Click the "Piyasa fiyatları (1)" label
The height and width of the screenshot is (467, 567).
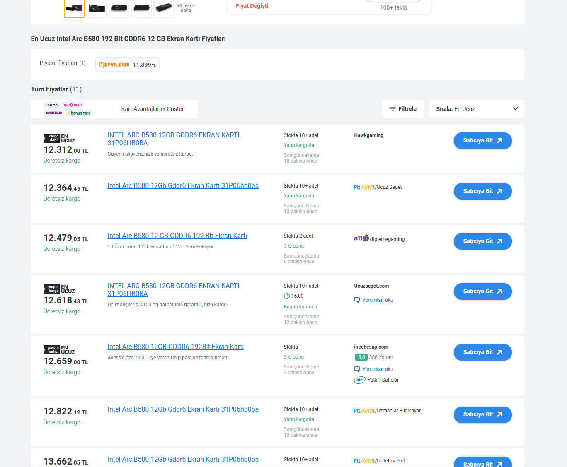click(x=63, y=63)
